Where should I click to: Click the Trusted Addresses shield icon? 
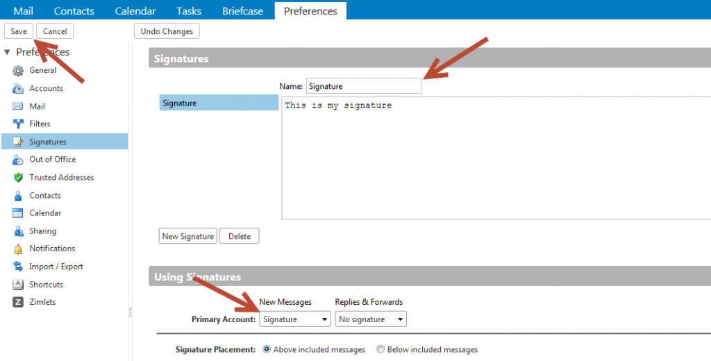(18, 177)
